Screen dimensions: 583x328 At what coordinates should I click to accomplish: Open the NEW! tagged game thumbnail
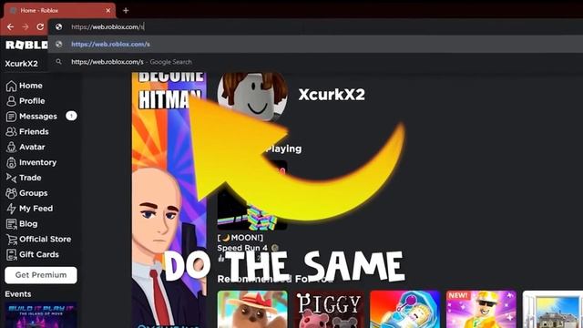(481, 310)
